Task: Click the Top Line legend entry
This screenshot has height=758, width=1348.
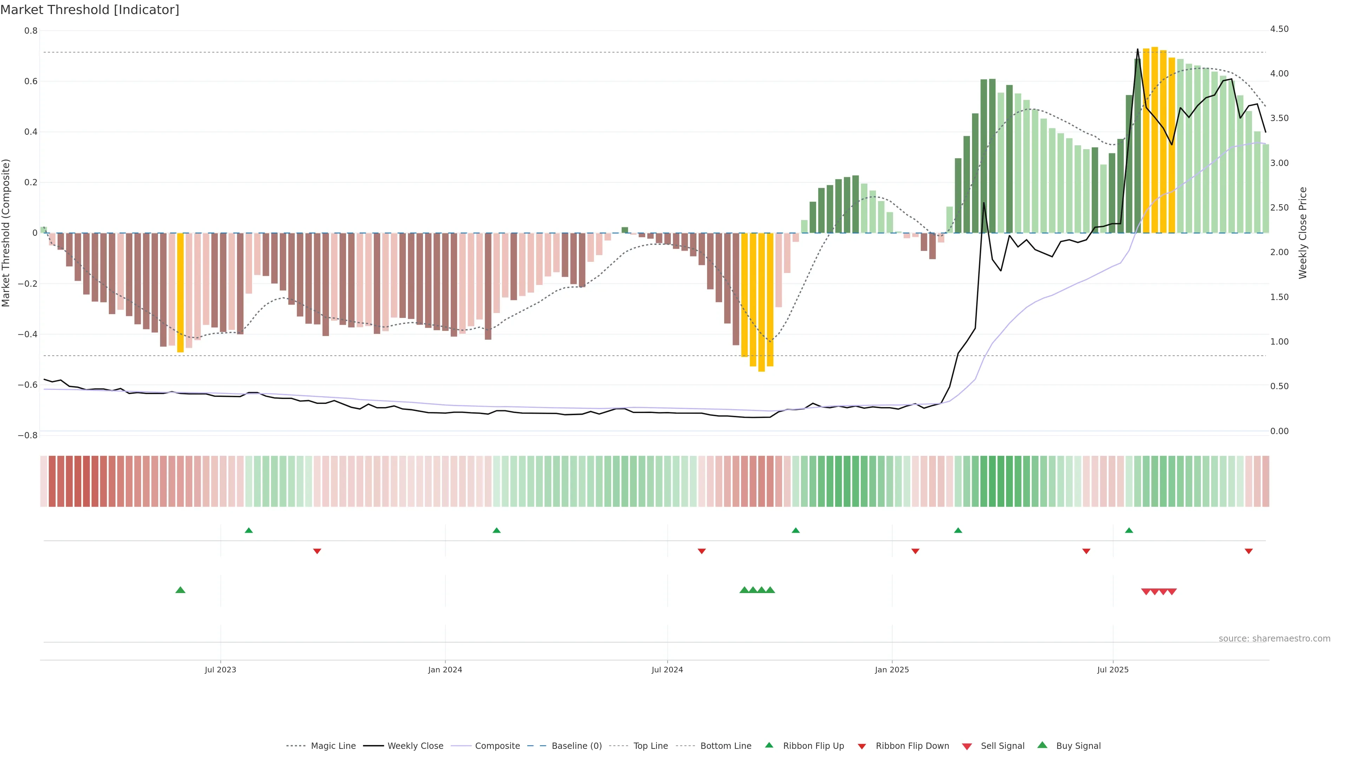Action: (x=650, y=746)
